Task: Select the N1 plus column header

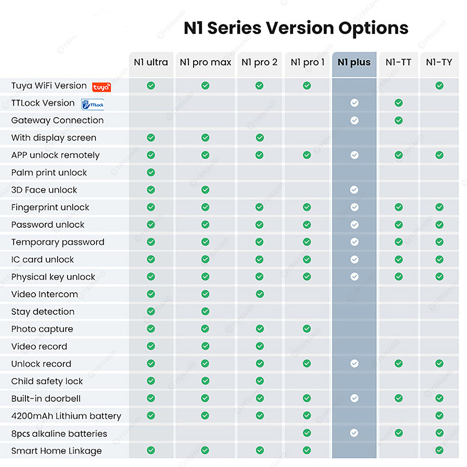Action: (x=354, y=63)
